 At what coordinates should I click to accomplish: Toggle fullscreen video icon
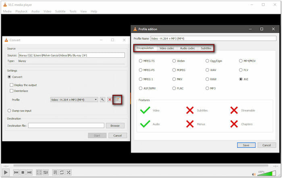click(x=39, y=172)
